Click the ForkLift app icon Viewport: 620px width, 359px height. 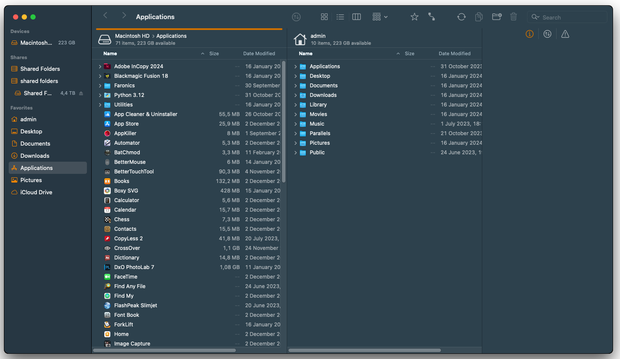click(x=107, y=325)
